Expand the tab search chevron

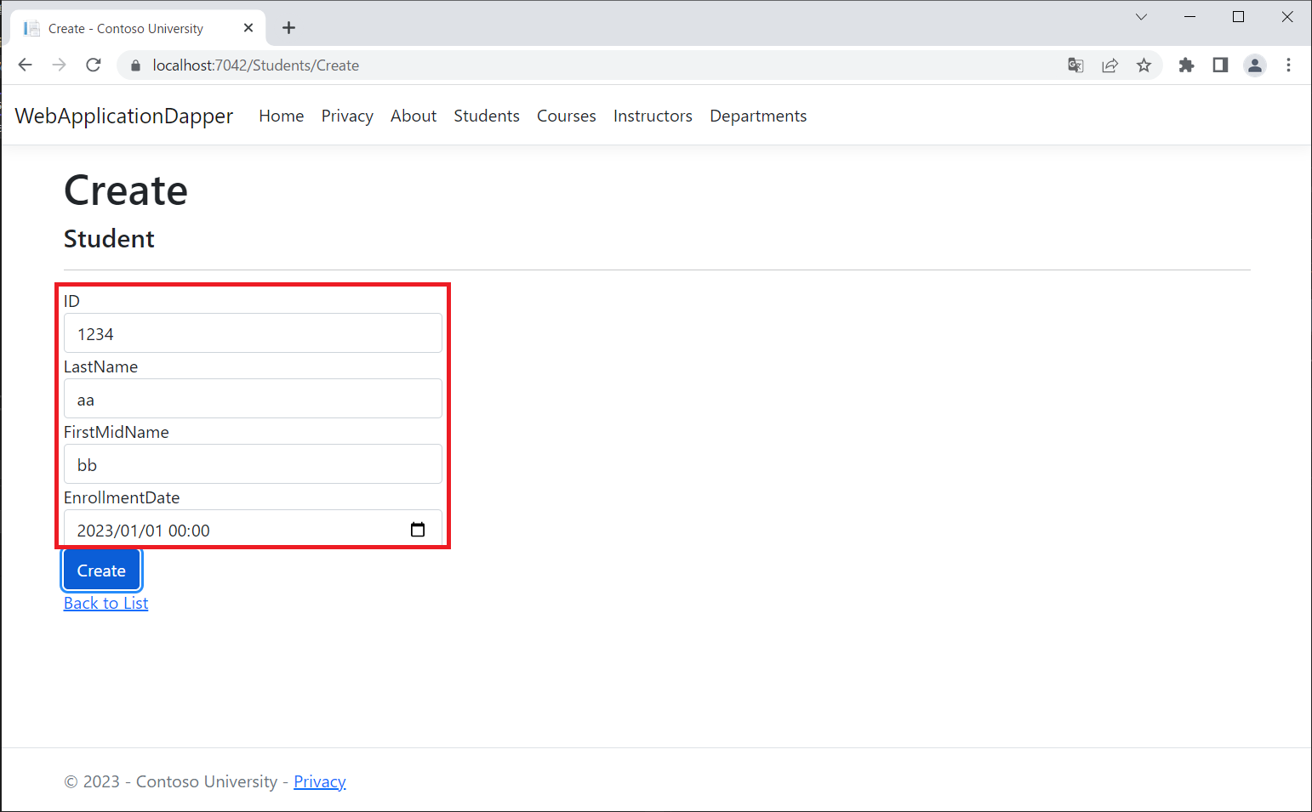(x=1141, y=17)
